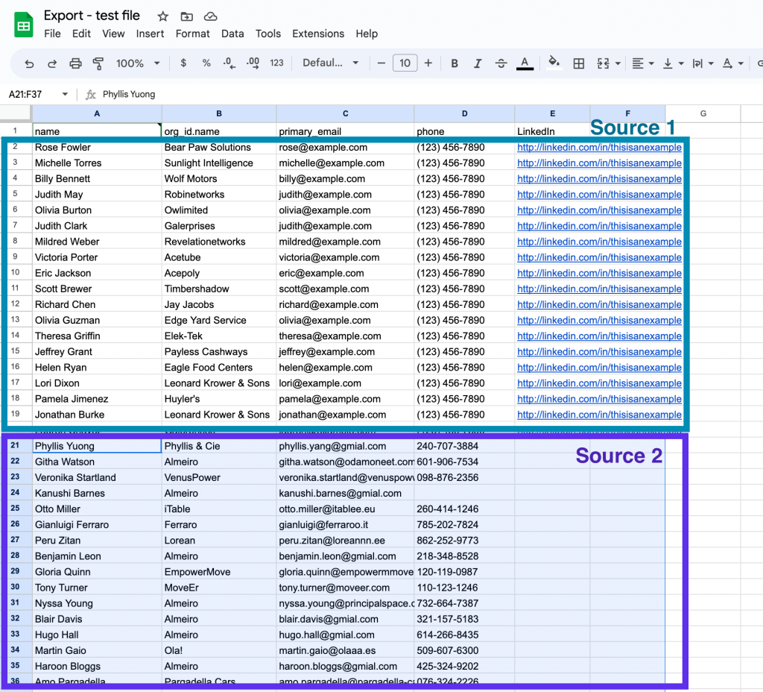Open the 100% zoom dropdown
763x692 pixels.
pyautogui.click(x=138, y=63)
